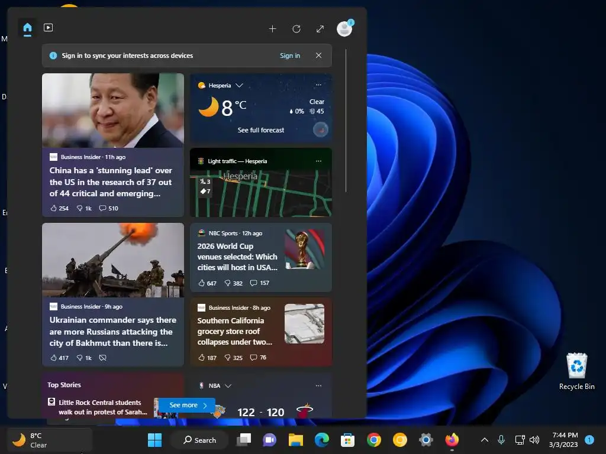606x454 pixels.
Task: Open comments on China research article
Action: click(x=109, y=208)
